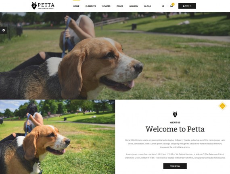Open the Gallery menu item
The image size is (230, 174).
pyautogui.click(x=134, y=6)
